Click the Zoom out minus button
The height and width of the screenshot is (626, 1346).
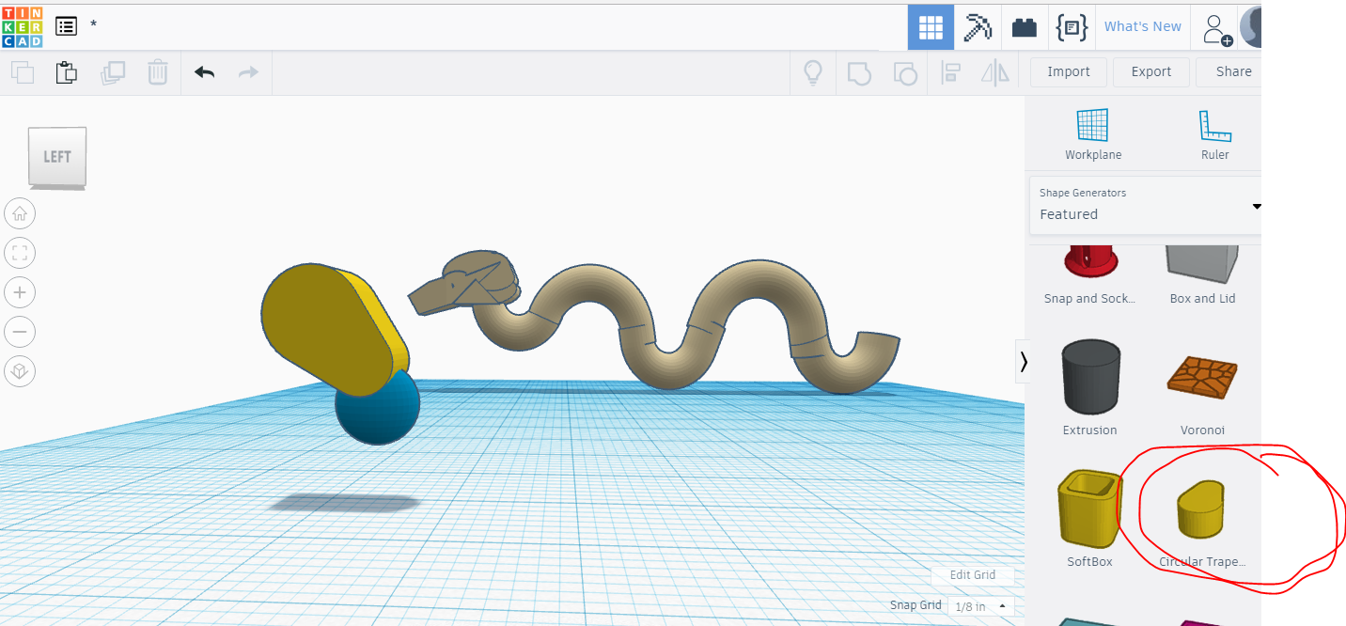coord(20,332)
